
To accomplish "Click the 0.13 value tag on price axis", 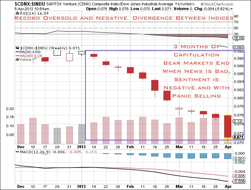I will 237,121.
